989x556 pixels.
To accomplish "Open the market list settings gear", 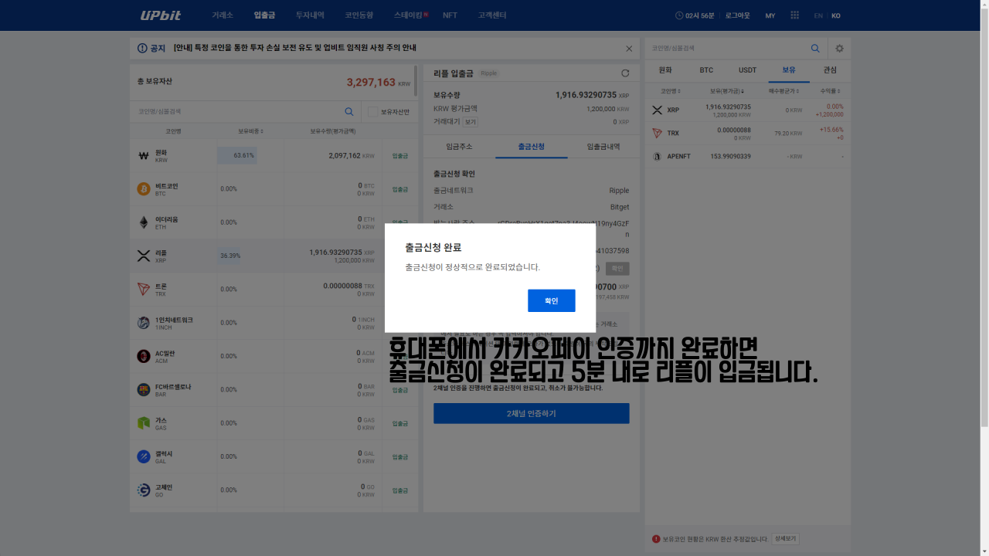I will (x=839, y=48).
